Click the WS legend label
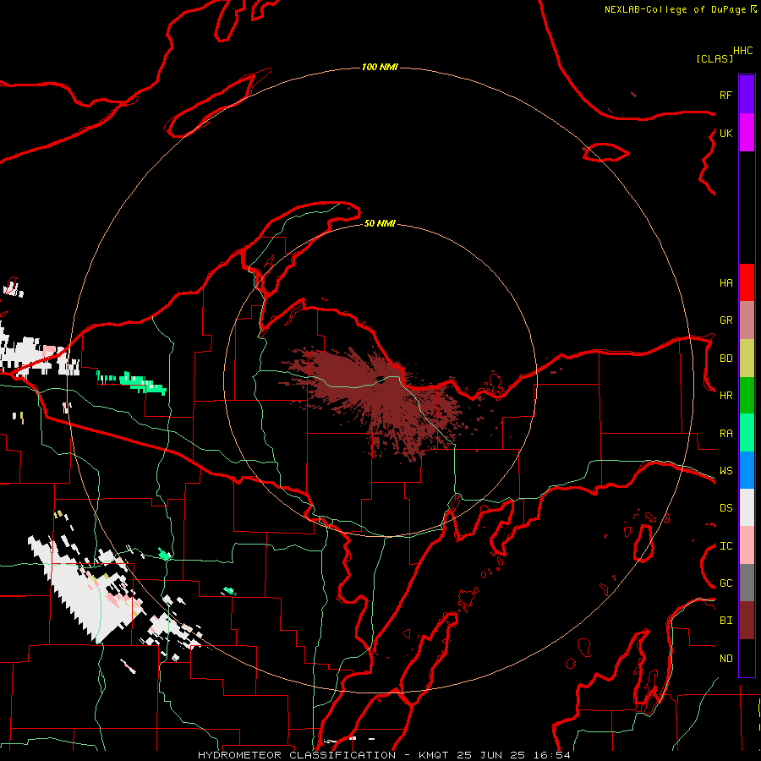Viewport: 761px width, 761px height. [x=725, y=471]
